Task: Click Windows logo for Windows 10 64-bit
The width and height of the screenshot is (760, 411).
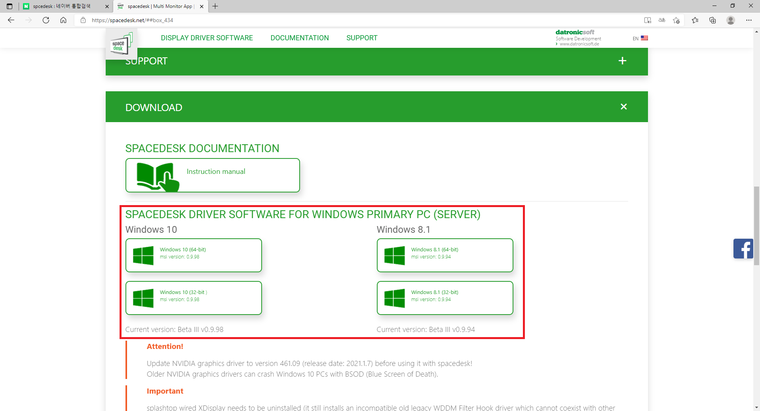Action: (x=143, y=255)
